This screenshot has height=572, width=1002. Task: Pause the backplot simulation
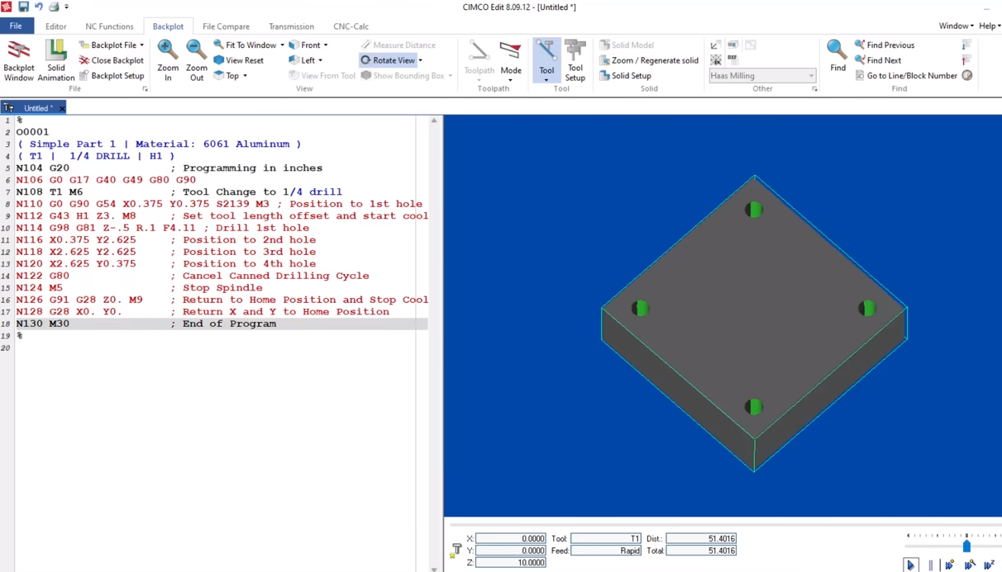931,565
